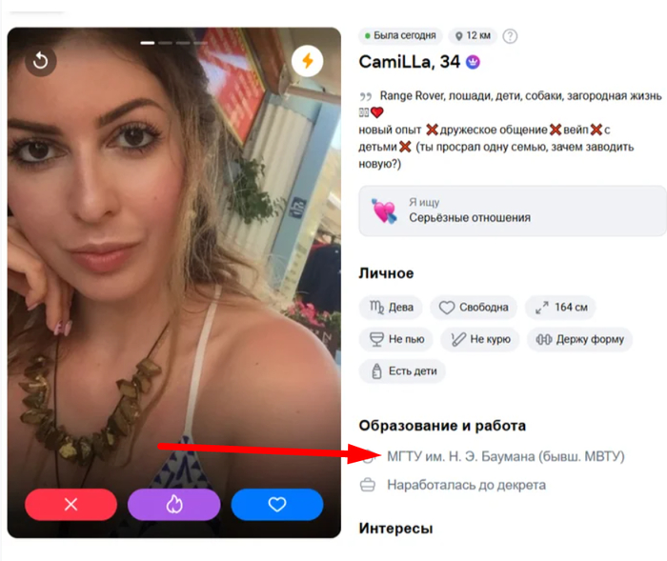Screen dimensions: 667x561
Task: Click the 164 см height tag
Action: [x=560, y=307]
